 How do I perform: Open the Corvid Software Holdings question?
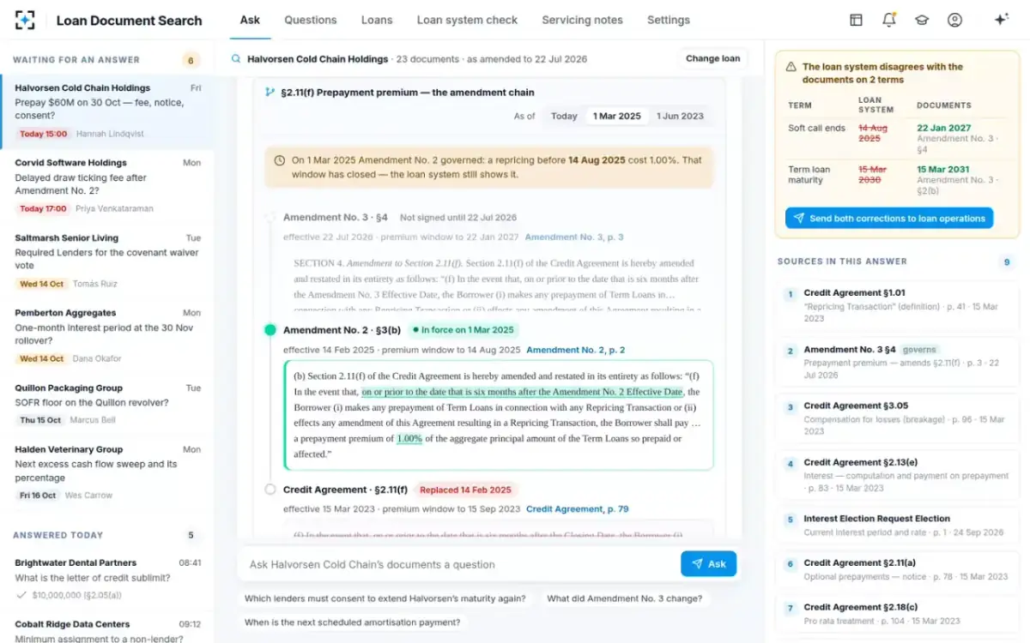107,185
